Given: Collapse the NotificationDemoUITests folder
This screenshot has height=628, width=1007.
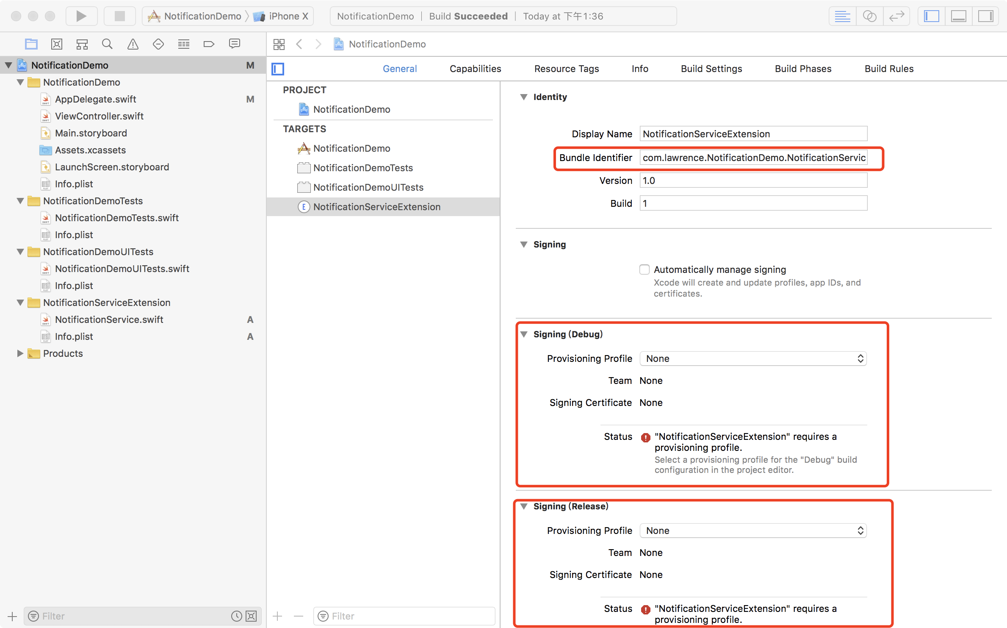Looking at the screenshot, I should 20,252.
